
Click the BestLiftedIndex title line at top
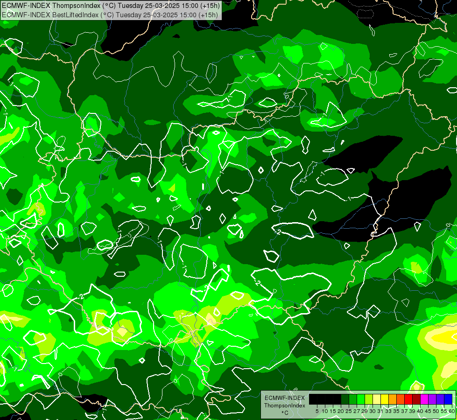(x=110, y=14)
